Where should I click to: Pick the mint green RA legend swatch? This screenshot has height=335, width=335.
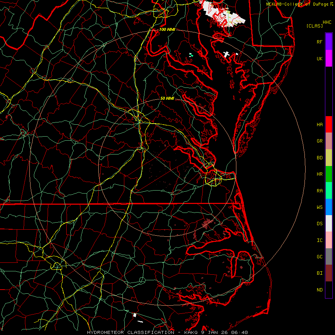329,191
